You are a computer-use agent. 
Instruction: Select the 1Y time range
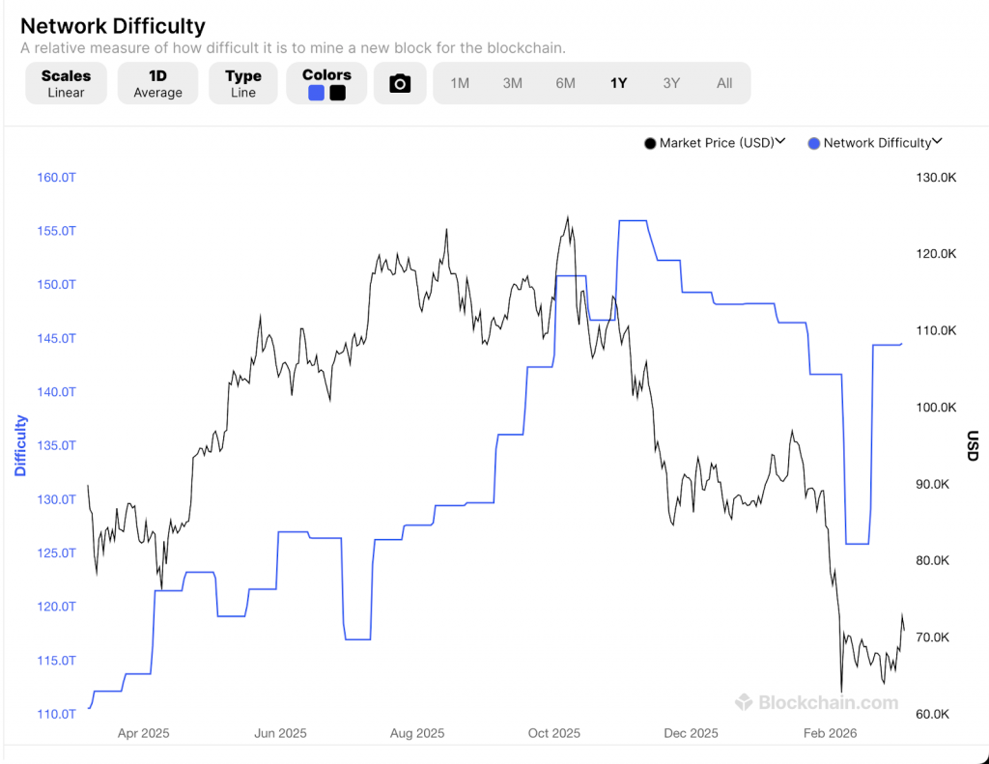(x=619, y=83)
